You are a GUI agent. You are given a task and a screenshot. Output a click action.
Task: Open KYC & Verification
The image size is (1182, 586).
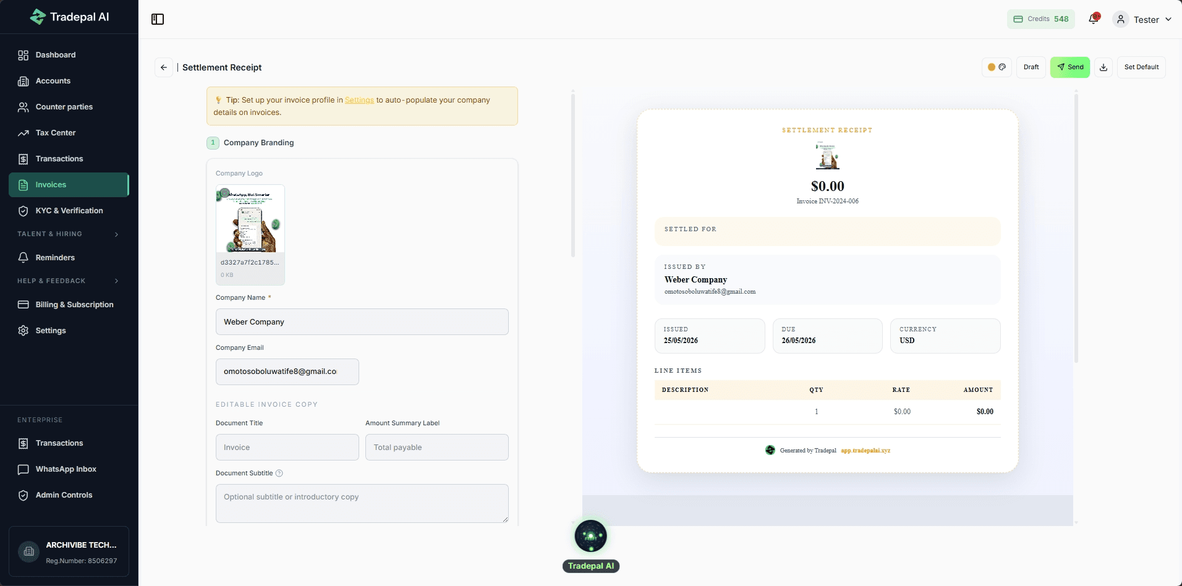pos(69,211)
